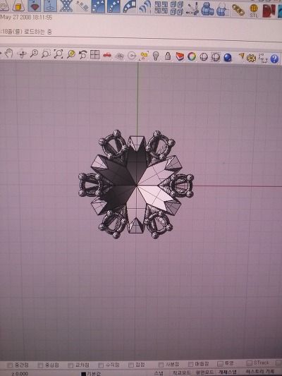
Task: Toggle 평면모드 in the status bar
Action: click(x=204, y=372)
